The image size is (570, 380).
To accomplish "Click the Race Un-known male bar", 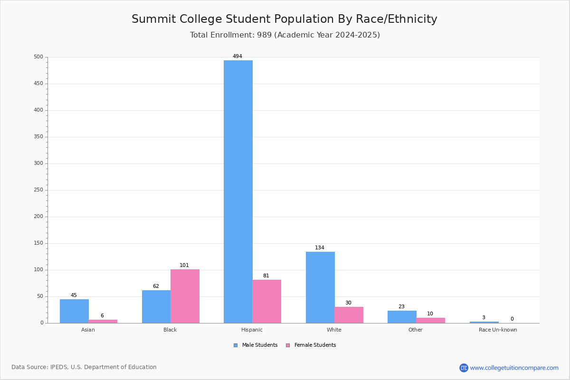I will tap(484, 323).
